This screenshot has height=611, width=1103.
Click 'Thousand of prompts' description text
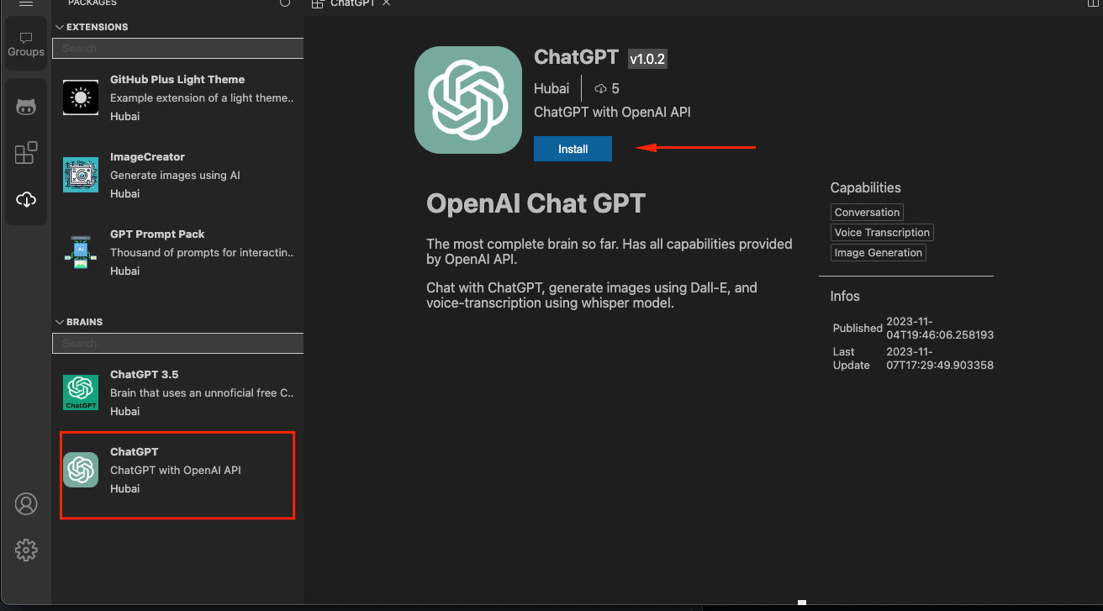click(x=202, y=252)
